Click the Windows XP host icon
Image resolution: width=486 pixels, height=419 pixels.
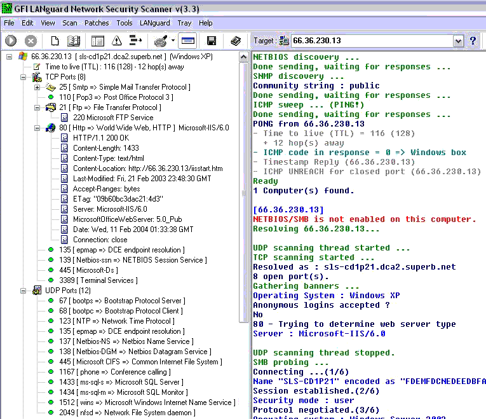(x=23, y=57)
